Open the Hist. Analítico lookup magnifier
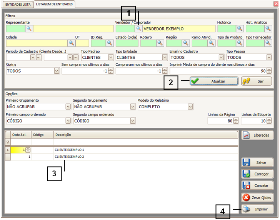The height and width of the screenshot is (220, 280). point(268,29)
